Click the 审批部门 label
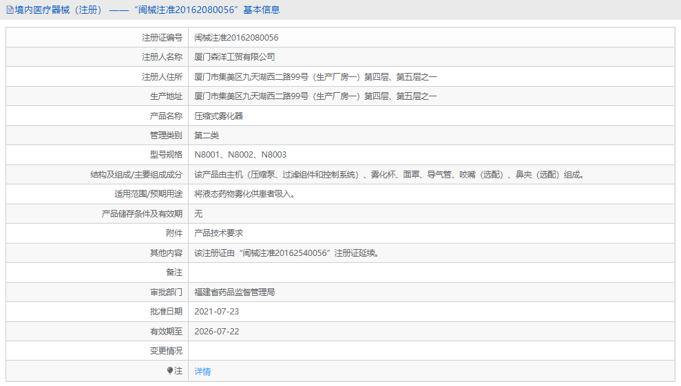Image resolution: width=681 pixels, height=386 pixels. (x=167, y=292)
